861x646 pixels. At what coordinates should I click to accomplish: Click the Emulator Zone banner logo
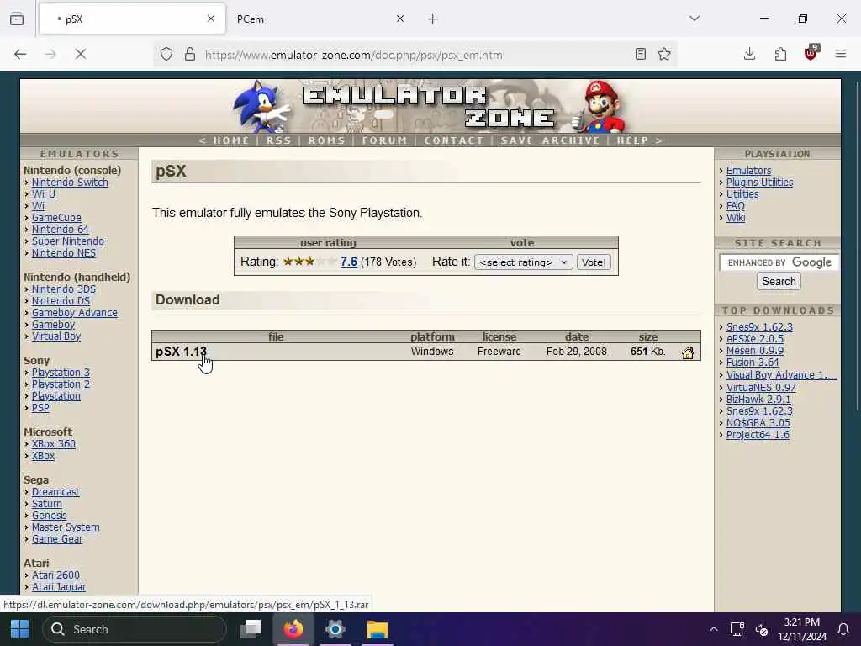[429, 107]
